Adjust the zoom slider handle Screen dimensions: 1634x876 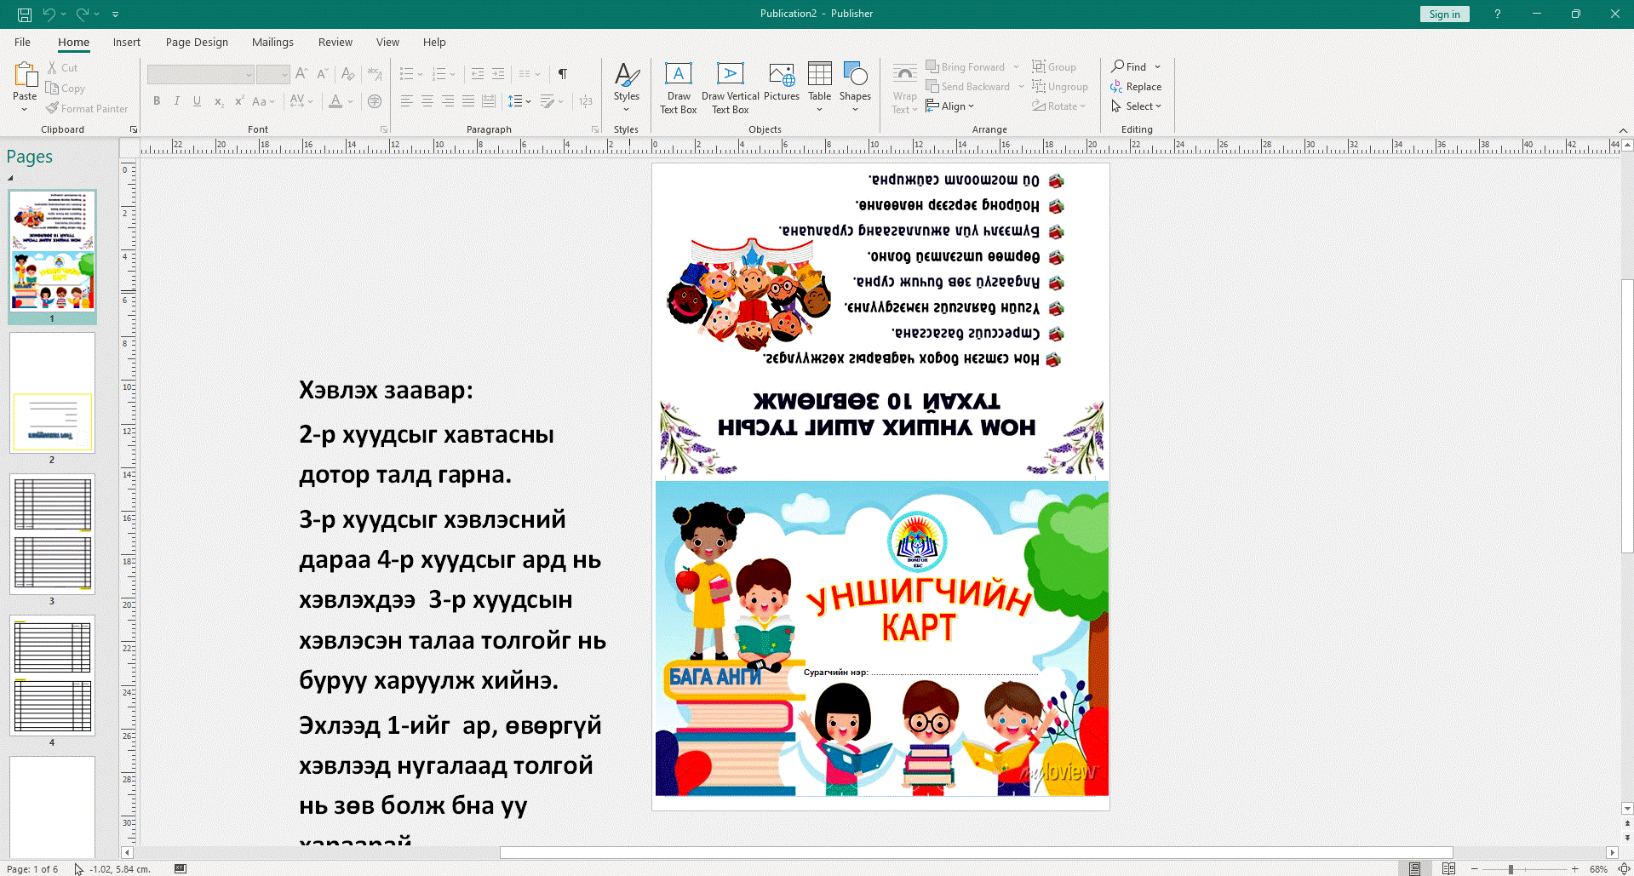(1511, 869)
